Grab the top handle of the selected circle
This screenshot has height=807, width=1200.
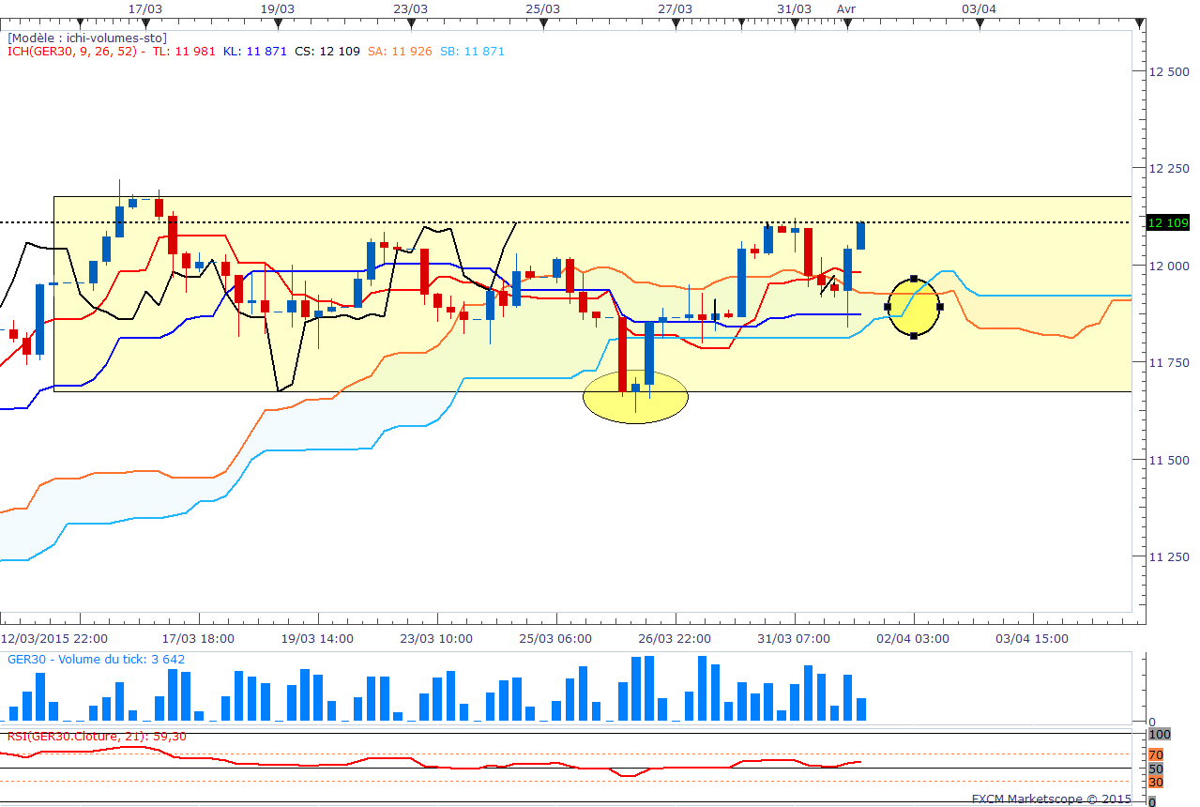point(914,279)
